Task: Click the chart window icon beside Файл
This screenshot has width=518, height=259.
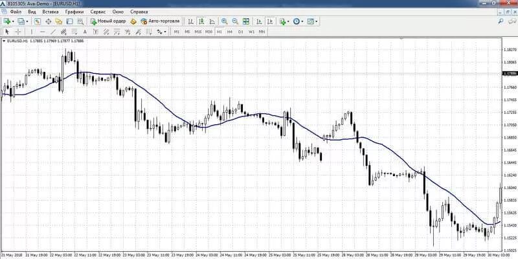Action: click(5, 12)
